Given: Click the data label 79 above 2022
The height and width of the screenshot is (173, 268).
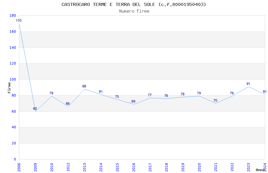Looking at the screenshot, I should pos(232,93).
